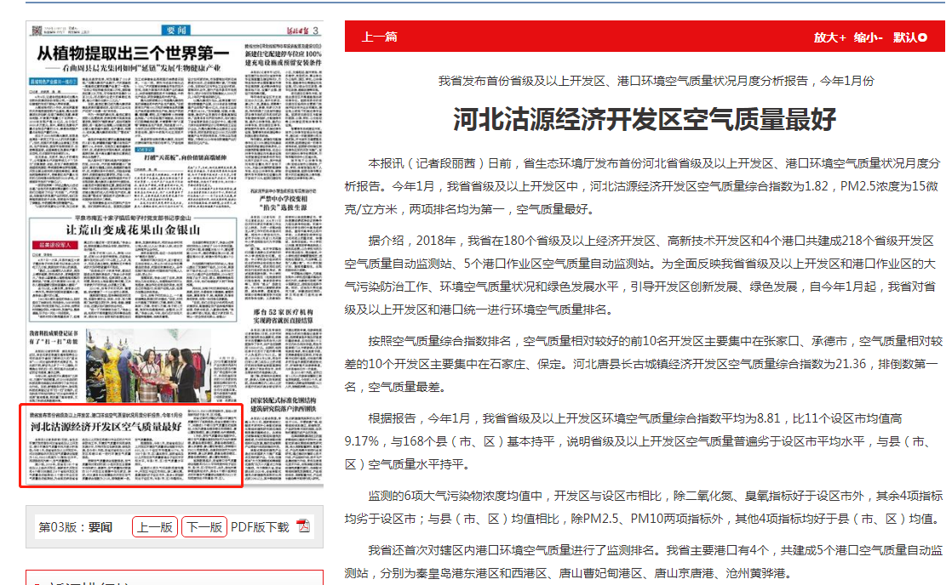Click the main headline 河北沽源经济开发区空气质量最好

pos(644,119)
